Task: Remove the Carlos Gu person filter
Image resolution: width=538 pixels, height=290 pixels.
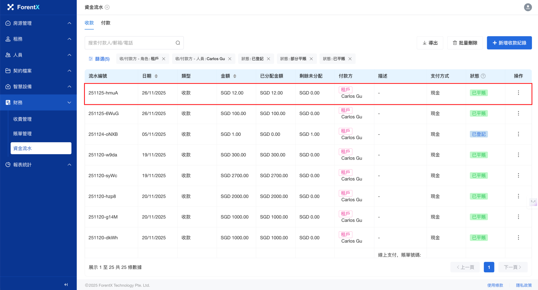Action: [x=230, y=59]
